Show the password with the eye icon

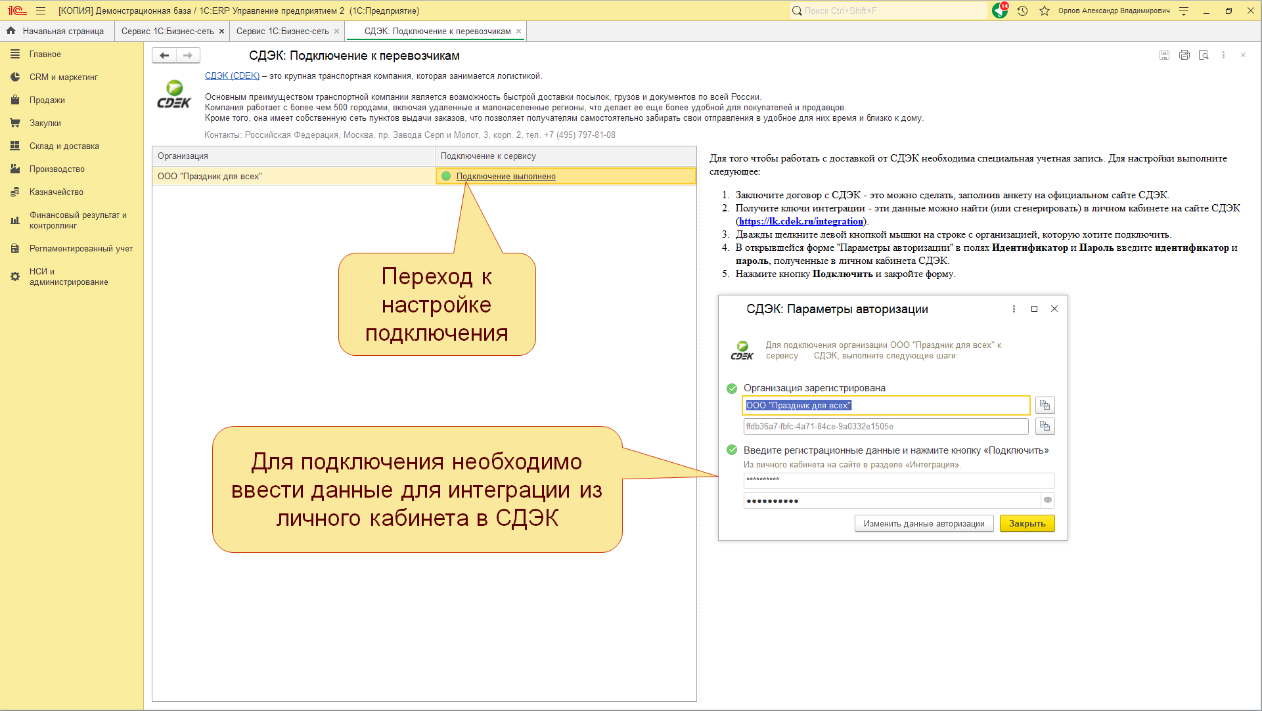click(x=1048, y=500)
